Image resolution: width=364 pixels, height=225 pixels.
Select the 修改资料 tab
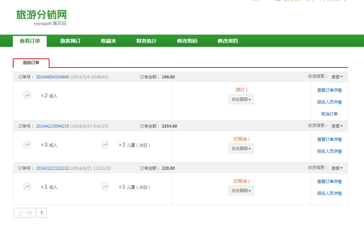(228, 41)
